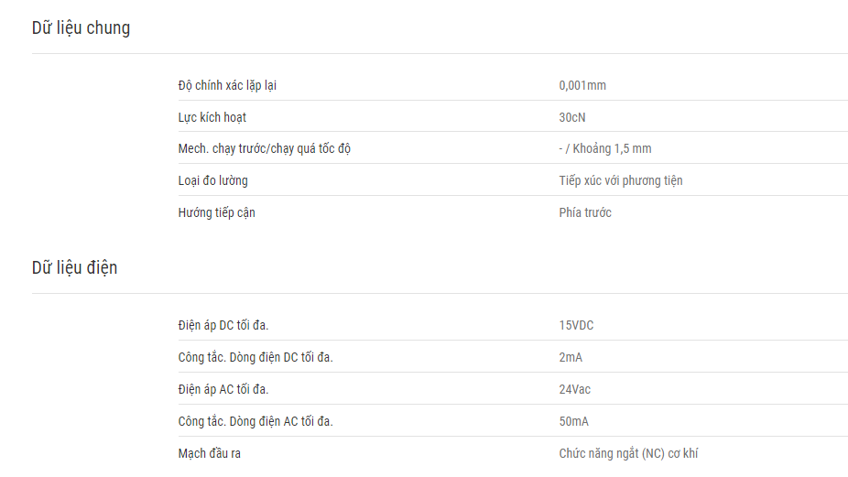Screen dimensions: 848x477
Task: Click the 0,001mm value
Action: coord(582,85)
